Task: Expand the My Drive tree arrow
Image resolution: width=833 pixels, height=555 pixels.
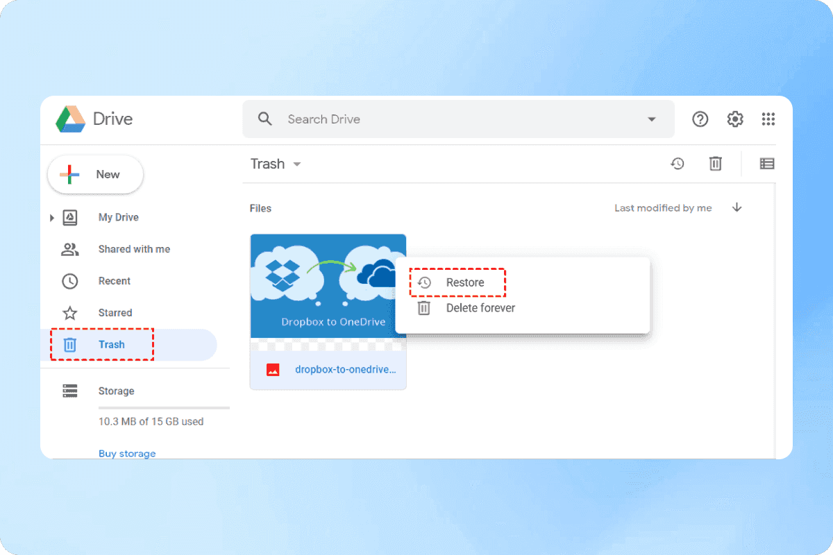Action: (51, 218)
